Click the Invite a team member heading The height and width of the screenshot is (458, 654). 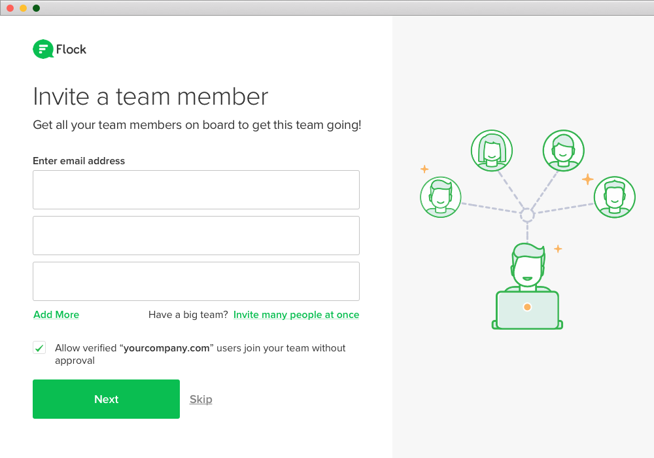pyautogui.click(x=150, y=96)
